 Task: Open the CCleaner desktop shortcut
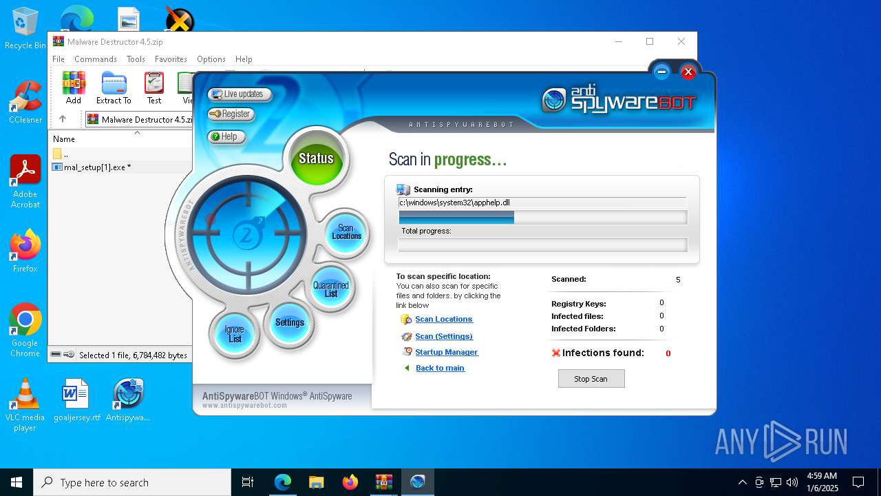25,103
